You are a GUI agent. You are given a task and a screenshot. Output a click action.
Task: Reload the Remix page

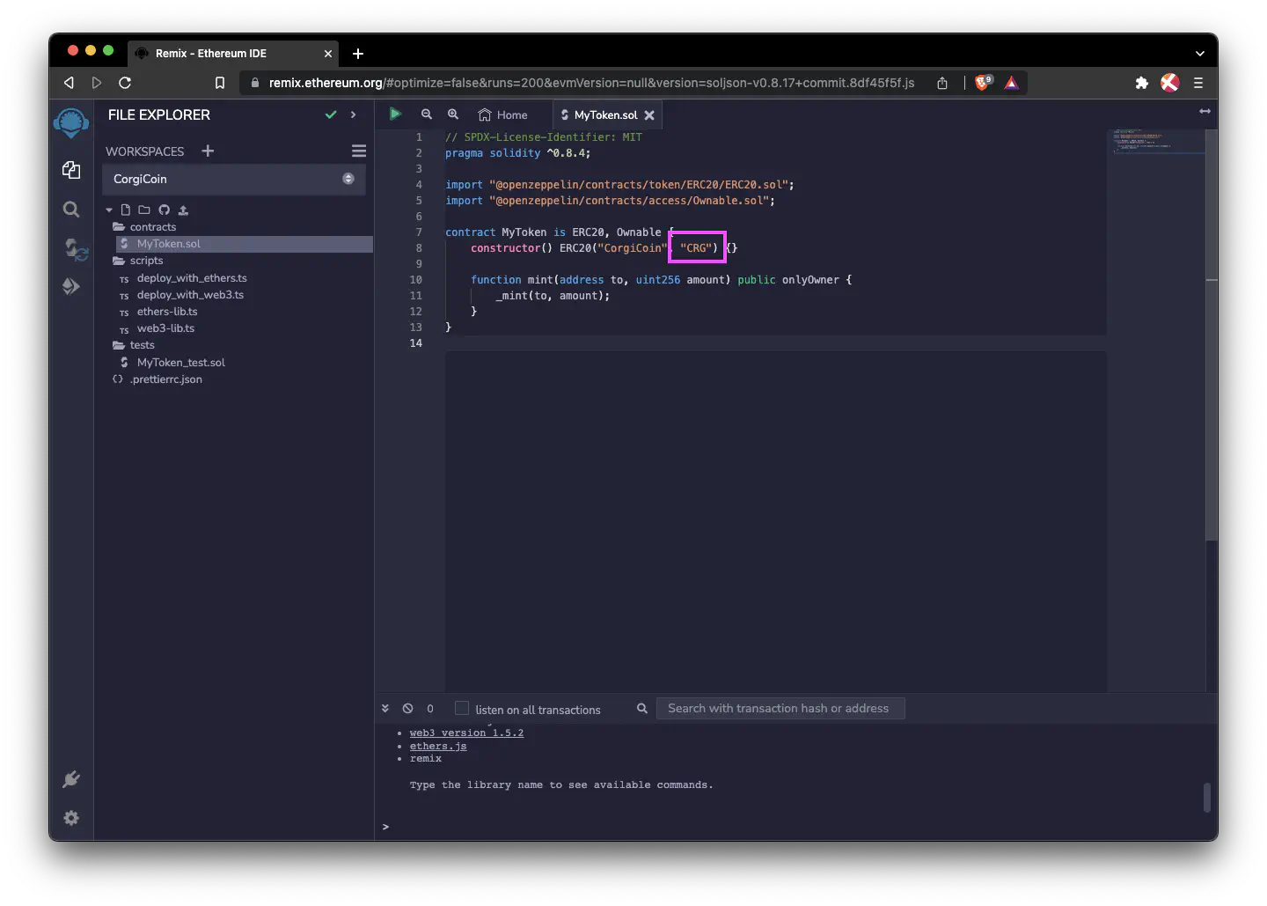125,83
